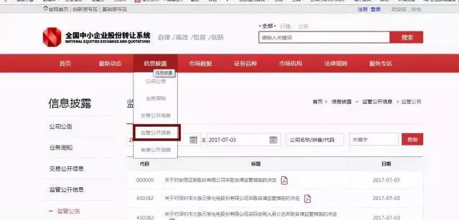
Task: Choose 公司公告 in the 信息披露 dropdown
Action: (156, 81)
